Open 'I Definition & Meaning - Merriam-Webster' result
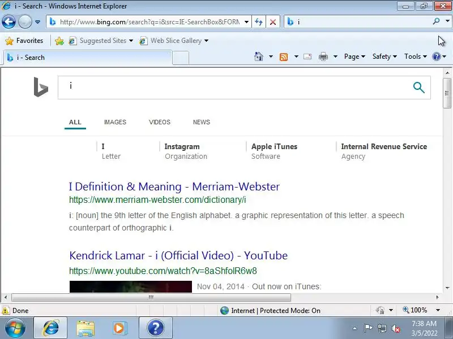453x339 pixels. click(x=174, y=186)
